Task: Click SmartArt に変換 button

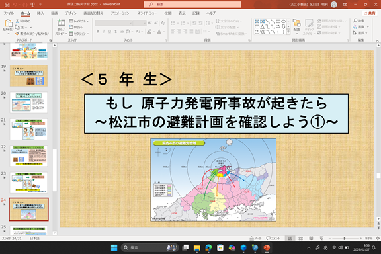Action: [x=232, y=34]
